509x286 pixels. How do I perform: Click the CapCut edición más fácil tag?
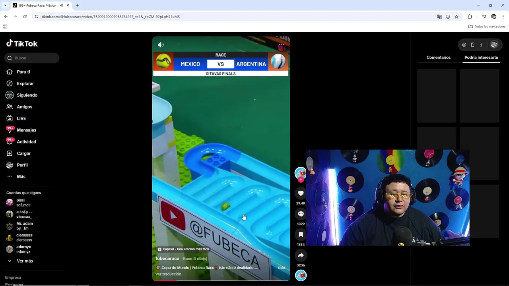pos(183,249)
